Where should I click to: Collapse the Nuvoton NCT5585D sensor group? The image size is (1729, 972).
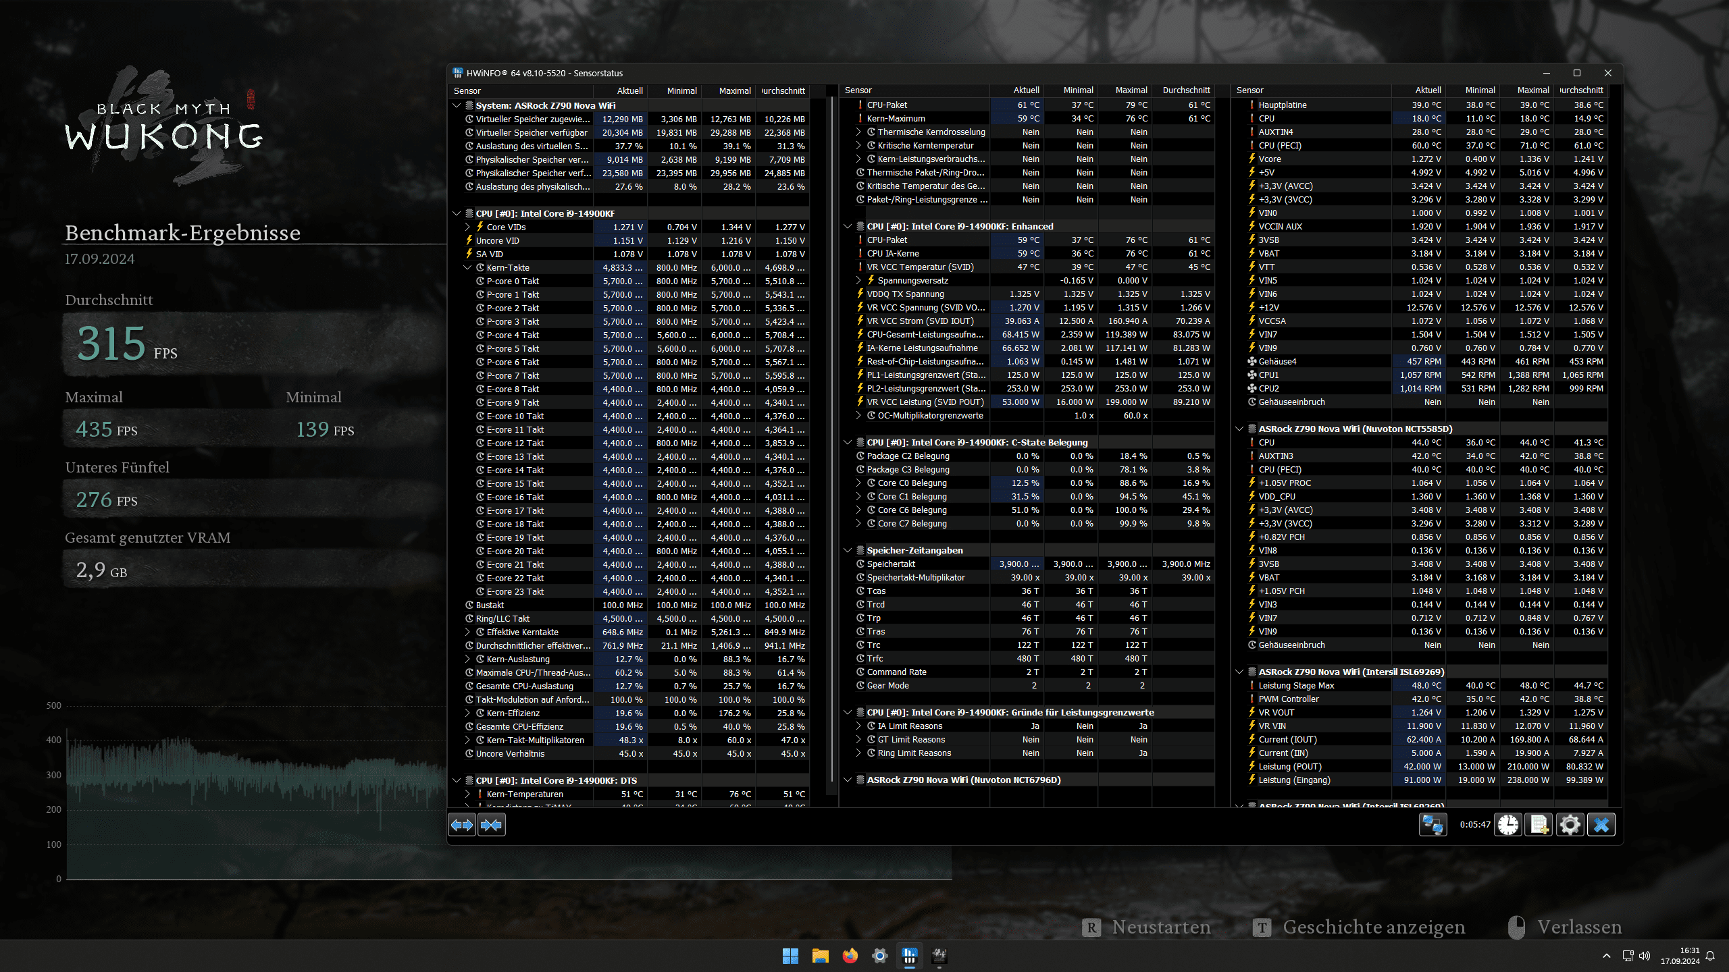[1239, 429]
